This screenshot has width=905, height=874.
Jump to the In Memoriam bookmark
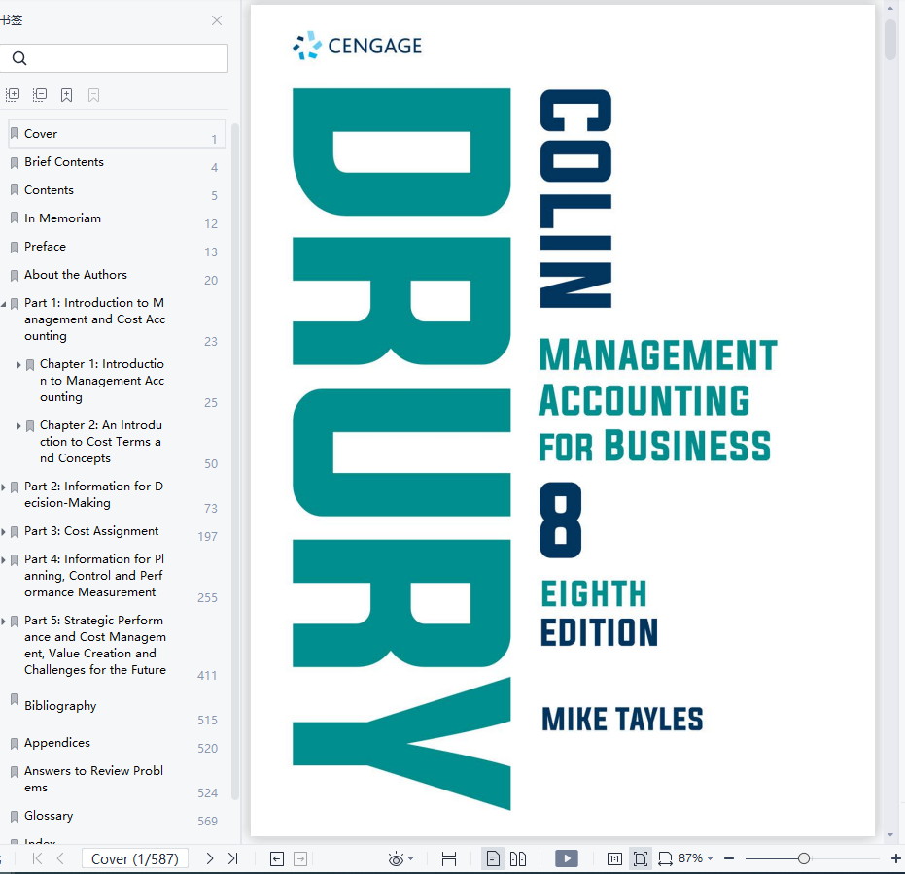[x=62, y=218]
